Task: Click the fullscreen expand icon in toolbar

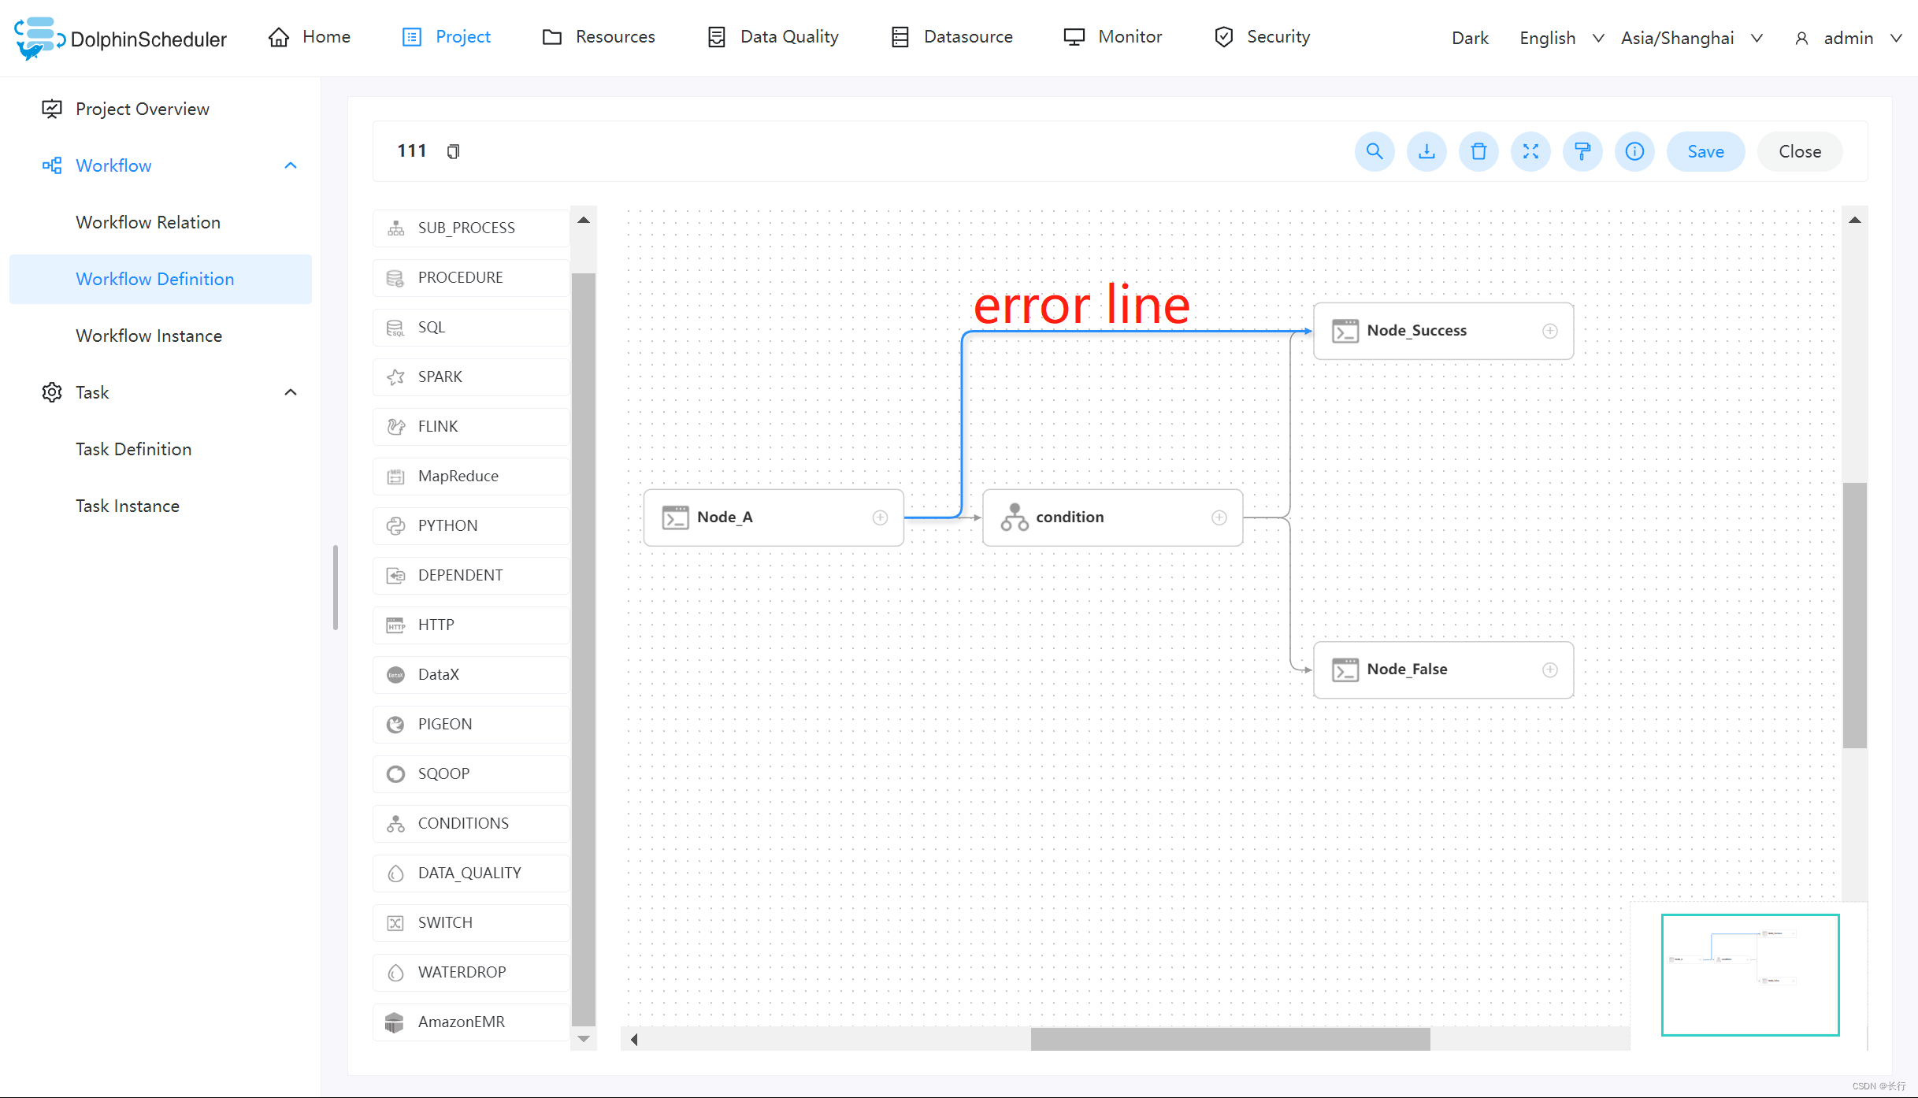Action: click(1530, 150)
